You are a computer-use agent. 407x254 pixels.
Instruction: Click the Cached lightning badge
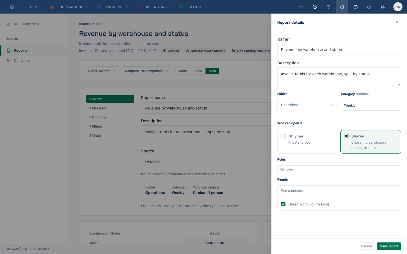(171, 51)
